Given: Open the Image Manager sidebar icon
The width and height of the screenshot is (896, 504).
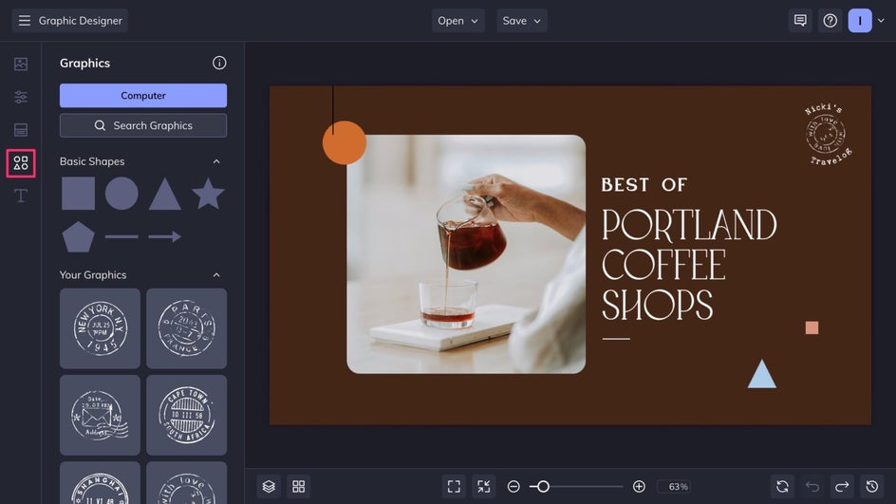Looking at the screenshot, I should coord(21,64).
